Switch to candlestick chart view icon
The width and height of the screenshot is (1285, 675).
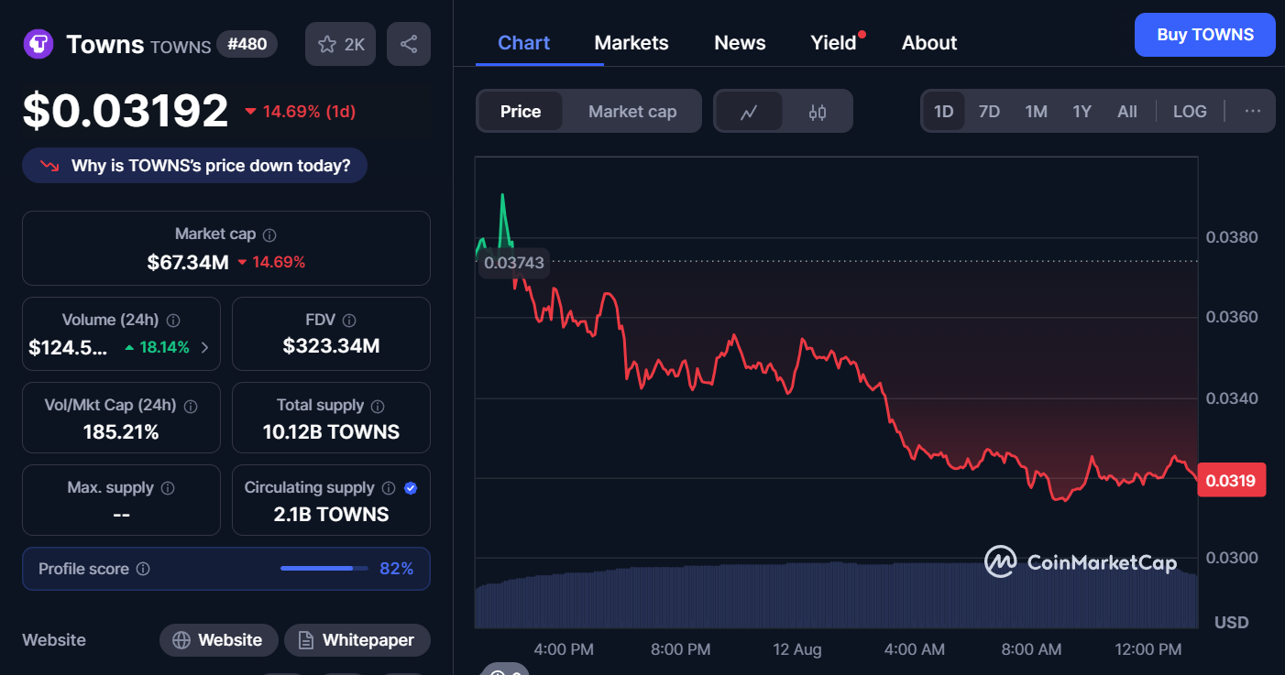[818, 112]
